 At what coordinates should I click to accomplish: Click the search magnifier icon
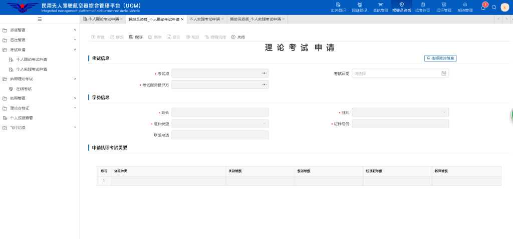tap(494, 7)
